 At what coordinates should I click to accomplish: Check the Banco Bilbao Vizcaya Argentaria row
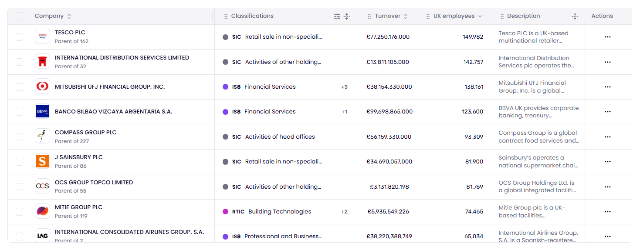(x=19, y=112)
